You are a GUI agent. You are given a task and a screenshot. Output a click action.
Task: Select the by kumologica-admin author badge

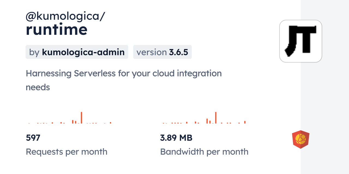(x=77, y=52)
